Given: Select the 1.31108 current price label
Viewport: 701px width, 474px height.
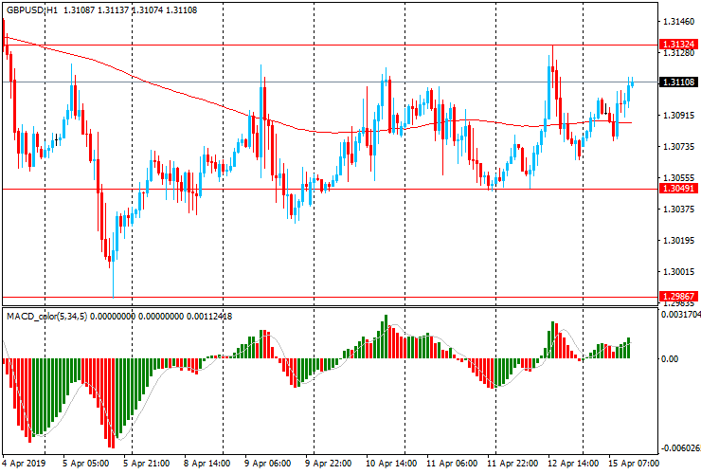Looking at the screenshot, I should pyautogui.click(x=680, y=82).
